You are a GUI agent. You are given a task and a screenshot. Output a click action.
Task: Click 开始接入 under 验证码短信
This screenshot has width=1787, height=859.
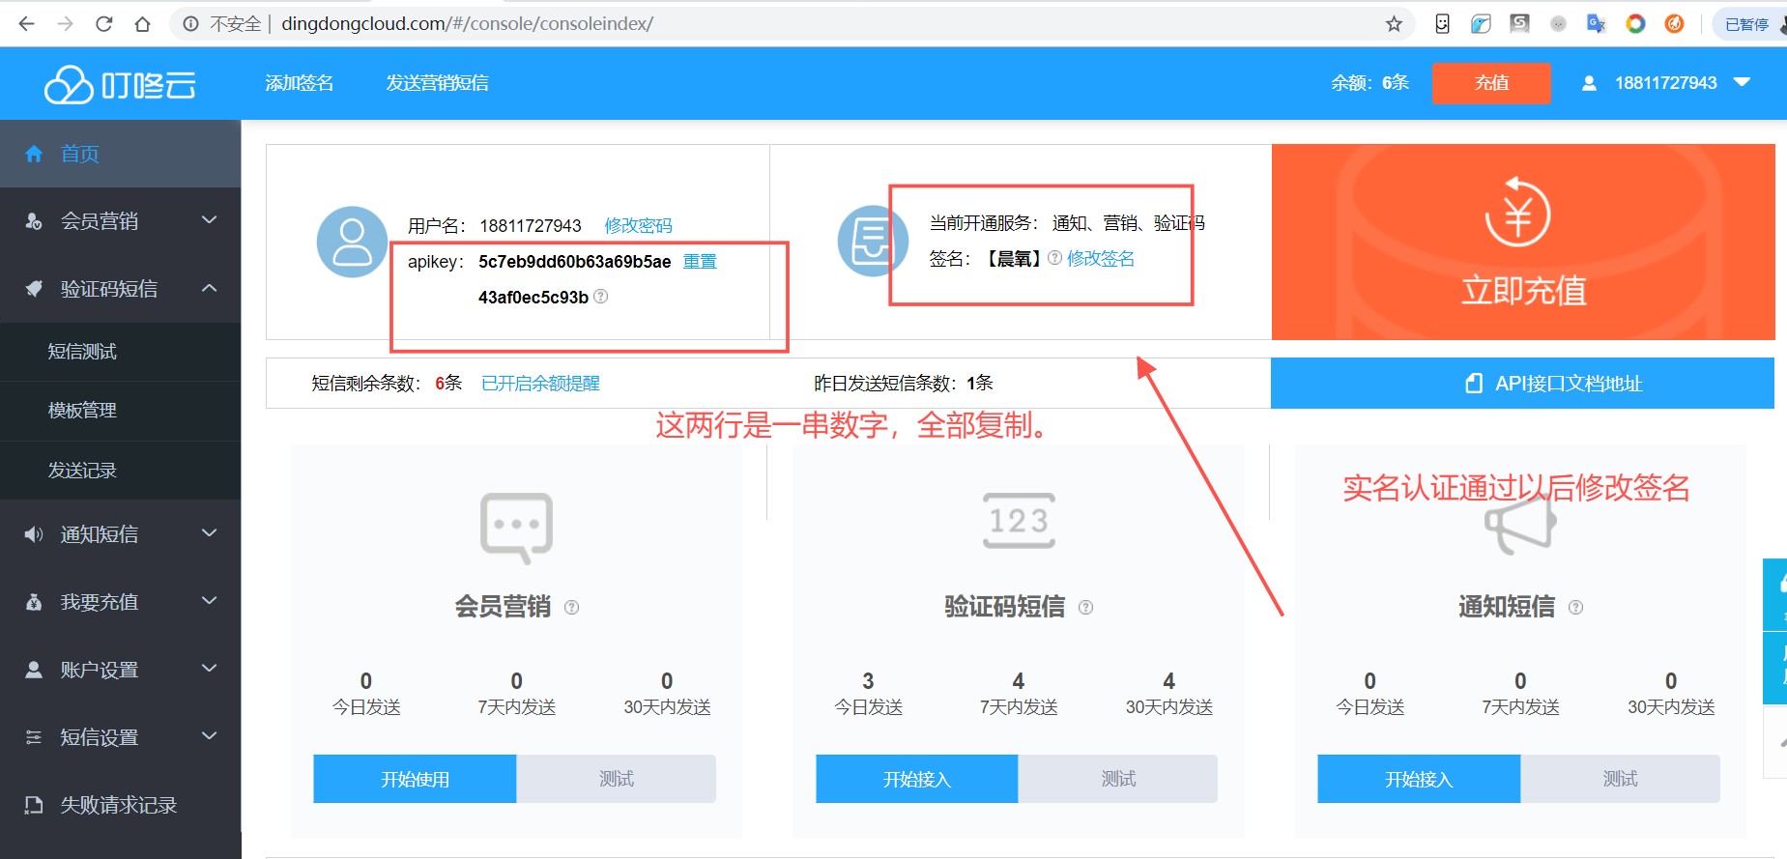click(x=917, y=779)
